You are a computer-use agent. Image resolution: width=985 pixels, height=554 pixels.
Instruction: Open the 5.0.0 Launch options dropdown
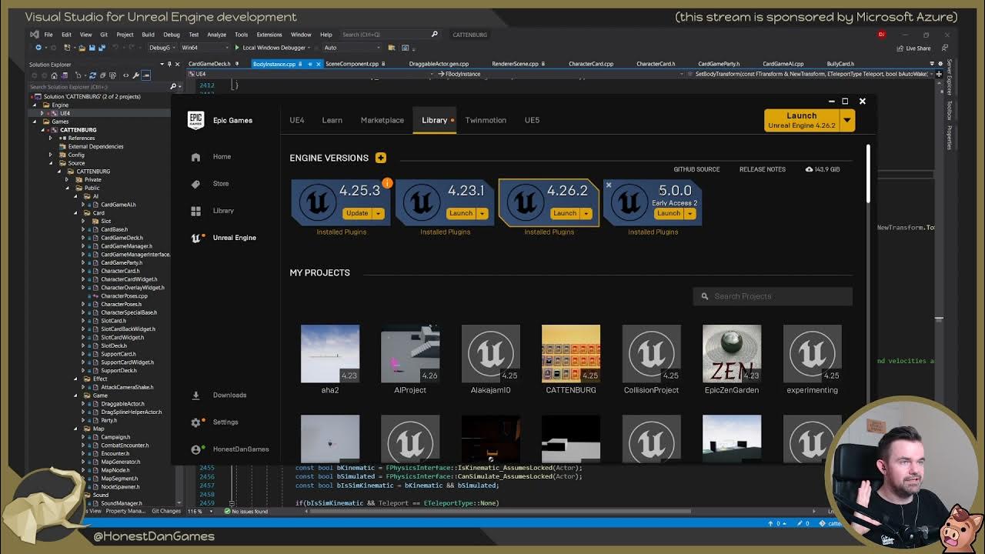coord(689,213)
